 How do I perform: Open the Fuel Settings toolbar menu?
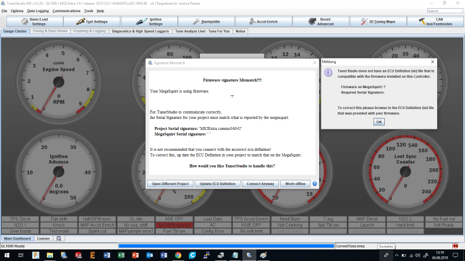(x=92, y=21)
